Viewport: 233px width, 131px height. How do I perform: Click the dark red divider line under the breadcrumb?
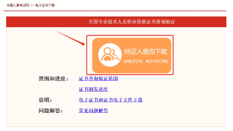click(115, 11)
